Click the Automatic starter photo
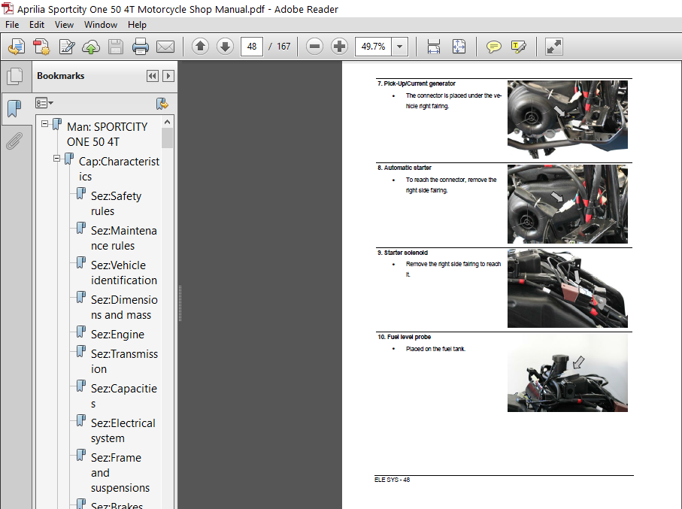The height and width of the screenshot is (509, 682). click(x=567, y=204)
